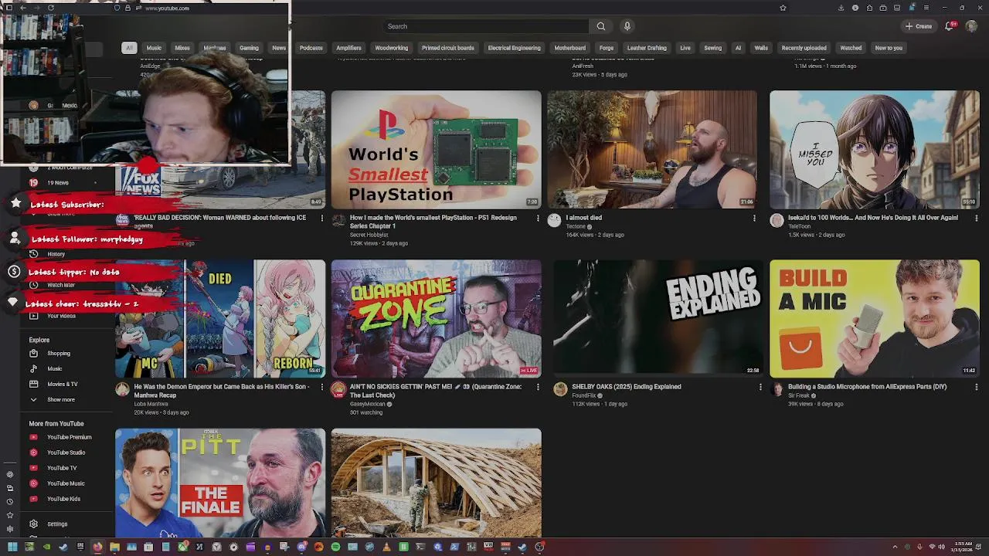Select the Recently uploaded chip
This screenshot has width=989, height=556.
(804, 48)
